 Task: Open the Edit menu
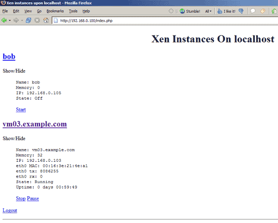pyautogui.click(x=16, y=11)
